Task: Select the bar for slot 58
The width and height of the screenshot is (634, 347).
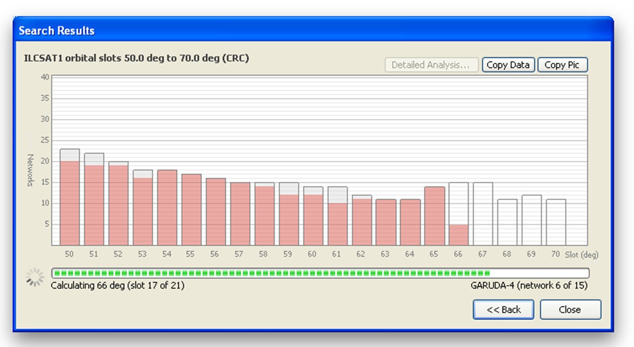Action: point(265,214)
